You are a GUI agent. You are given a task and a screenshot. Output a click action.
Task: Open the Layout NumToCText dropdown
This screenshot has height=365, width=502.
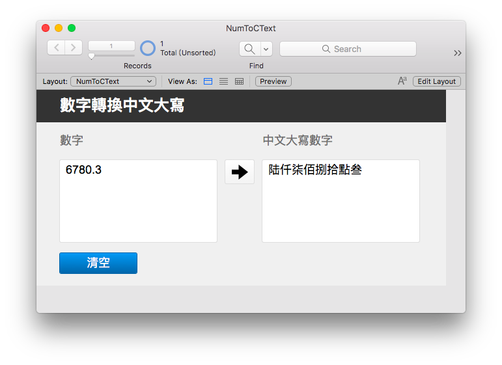click(x=113, y=81)
